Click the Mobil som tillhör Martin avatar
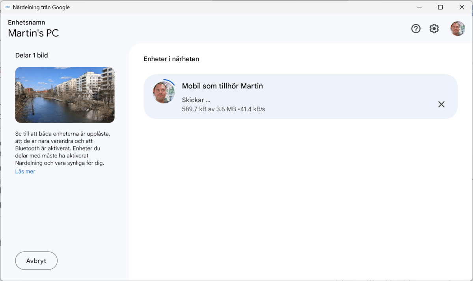Viewport: 473px width, 281px height. [164, 92]
